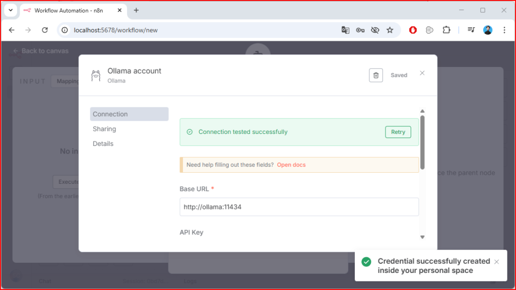Open the Chrome three-dot menu

click(504, 30)
